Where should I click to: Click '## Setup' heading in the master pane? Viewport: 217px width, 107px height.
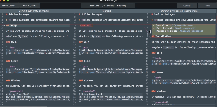[11, 25]
